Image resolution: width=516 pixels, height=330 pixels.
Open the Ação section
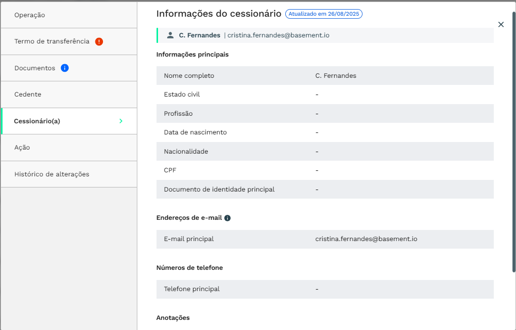pos(22,148)
